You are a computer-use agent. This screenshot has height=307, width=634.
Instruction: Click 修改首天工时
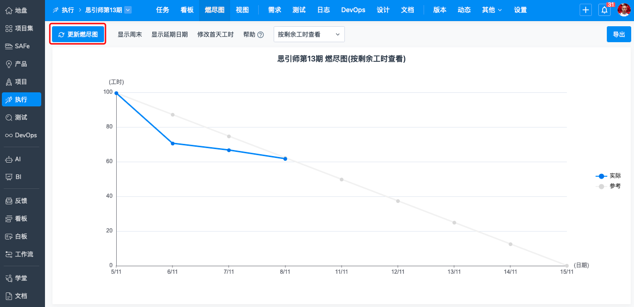click(x=216, y=35)
